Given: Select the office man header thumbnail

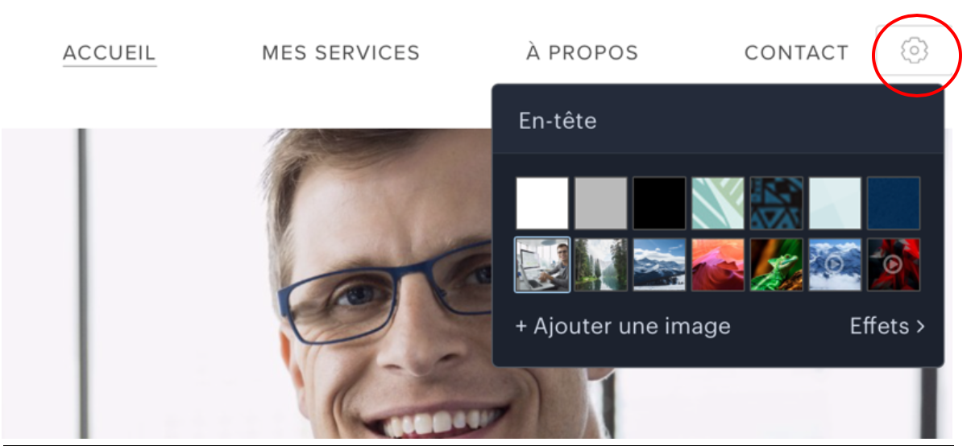Looking at the screenshot, I should click(x=542, y=264).
